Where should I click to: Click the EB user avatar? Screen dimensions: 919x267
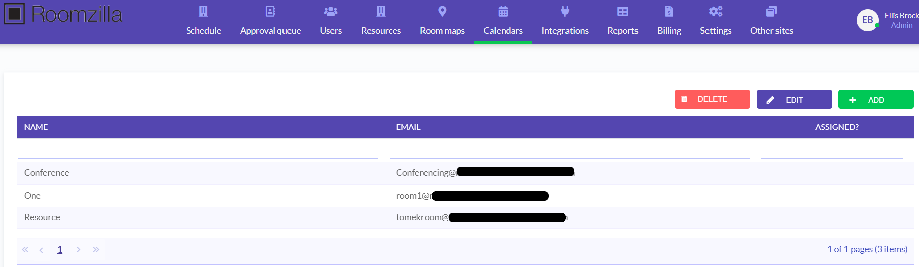[x=867, y=20]
